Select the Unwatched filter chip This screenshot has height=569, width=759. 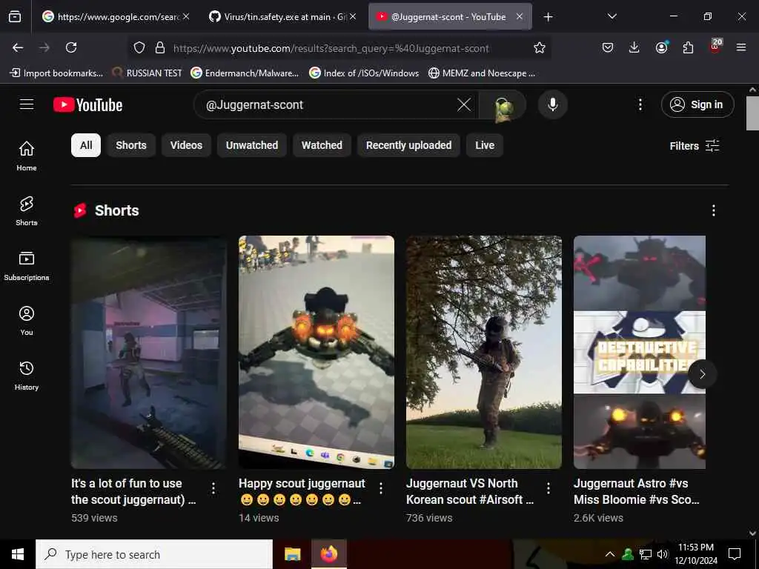[252, 145]
